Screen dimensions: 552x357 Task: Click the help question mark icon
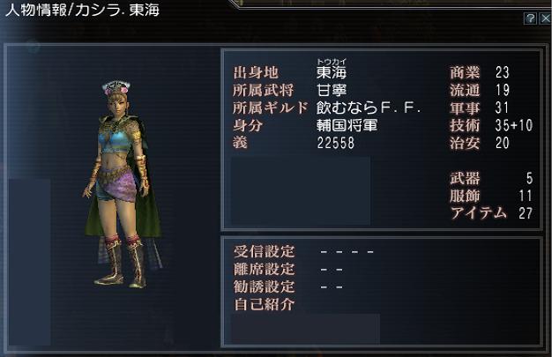pyautogui.click(x=531, y=19)
